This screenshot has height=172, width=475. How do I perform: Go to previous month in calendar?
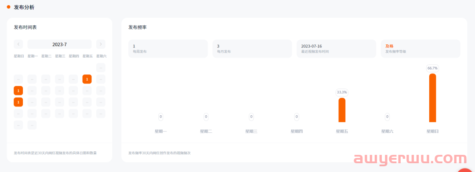click(18, 44)
